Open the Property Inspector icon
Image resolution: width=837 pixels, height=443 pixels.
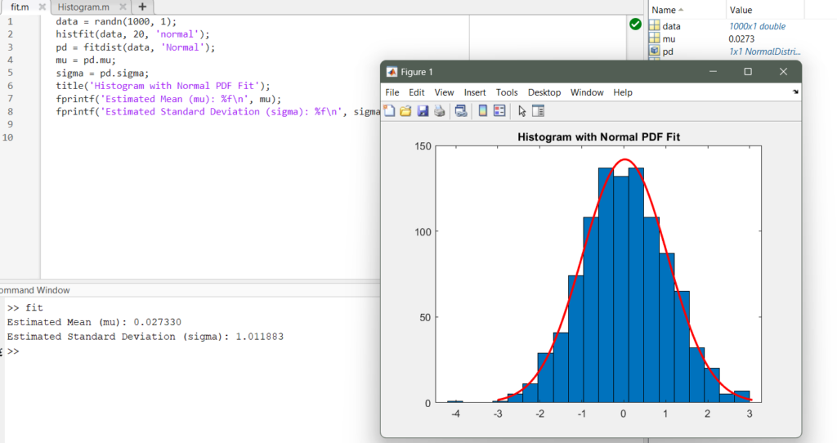coord(538,111)
